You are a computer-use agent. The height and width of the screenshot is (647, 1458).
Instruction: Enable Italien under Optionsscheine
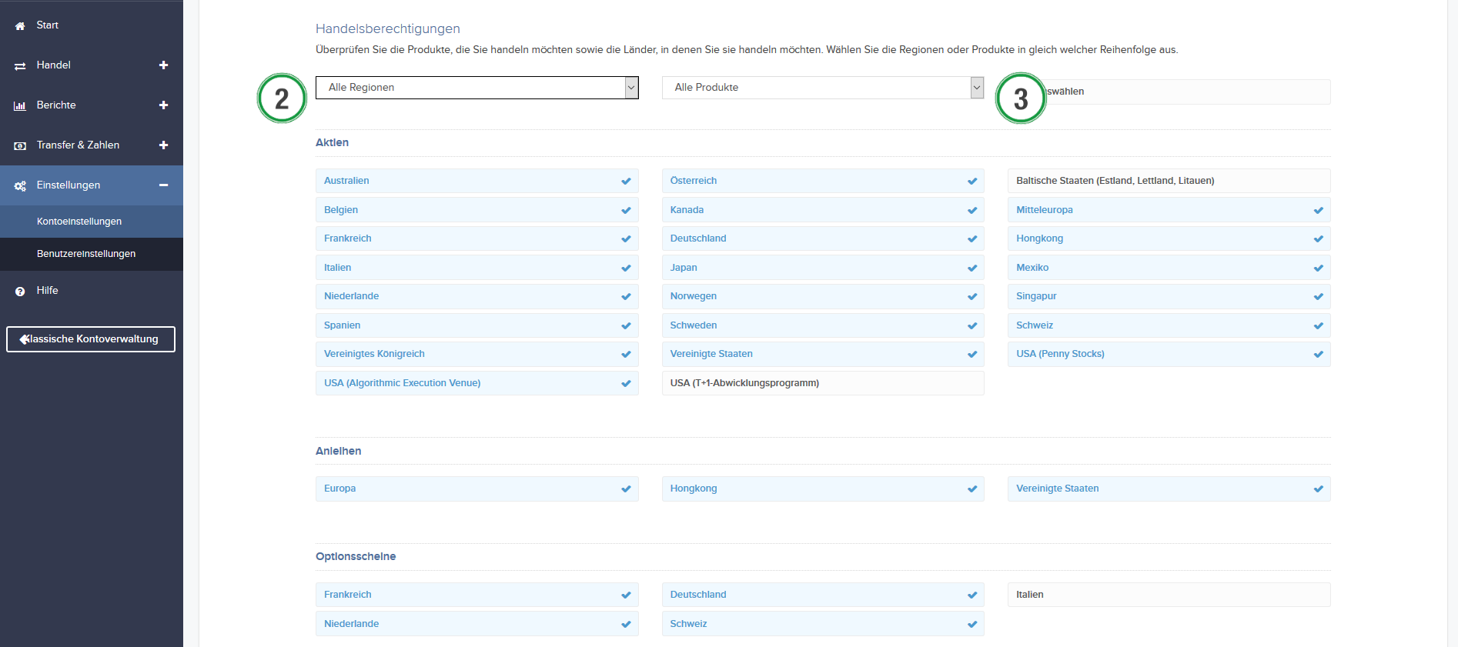1169,595
